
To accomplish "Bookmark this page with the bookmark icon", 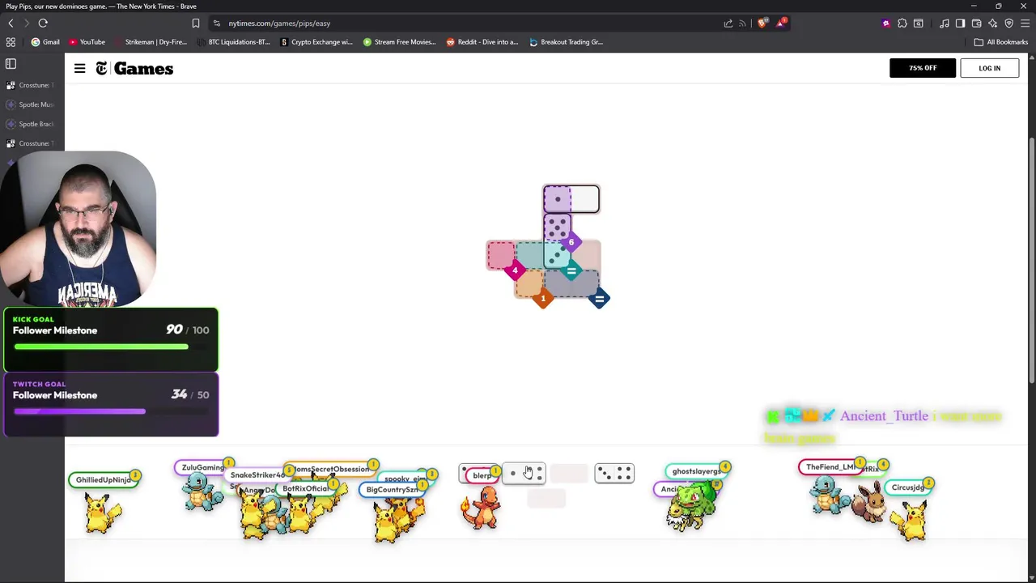I will click(x=195, y=23).
